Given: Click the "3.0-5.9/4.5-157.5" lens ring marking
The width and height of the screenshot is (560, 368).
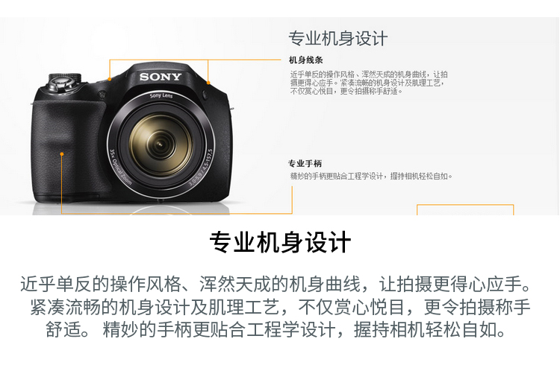Looking at the screenshot, I should point(201,168).
